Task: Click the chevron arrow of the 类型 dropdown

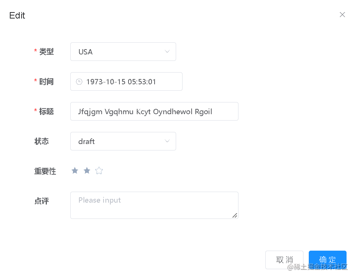Action: click(x=167, y=52)
